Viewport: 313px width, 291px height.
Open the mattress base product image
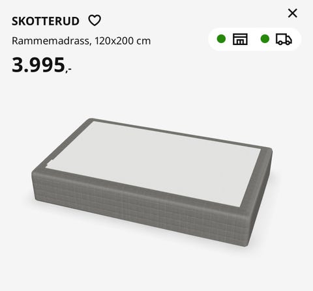(152, 182)
